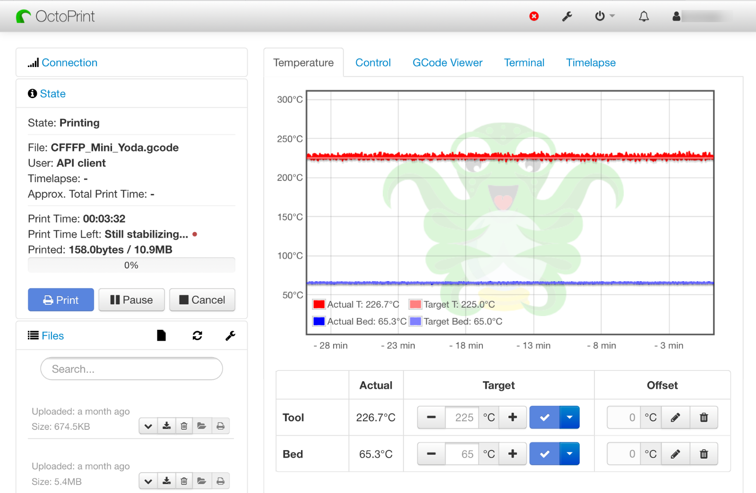Open Tool temperature presets dropdown

coord(569,418)
